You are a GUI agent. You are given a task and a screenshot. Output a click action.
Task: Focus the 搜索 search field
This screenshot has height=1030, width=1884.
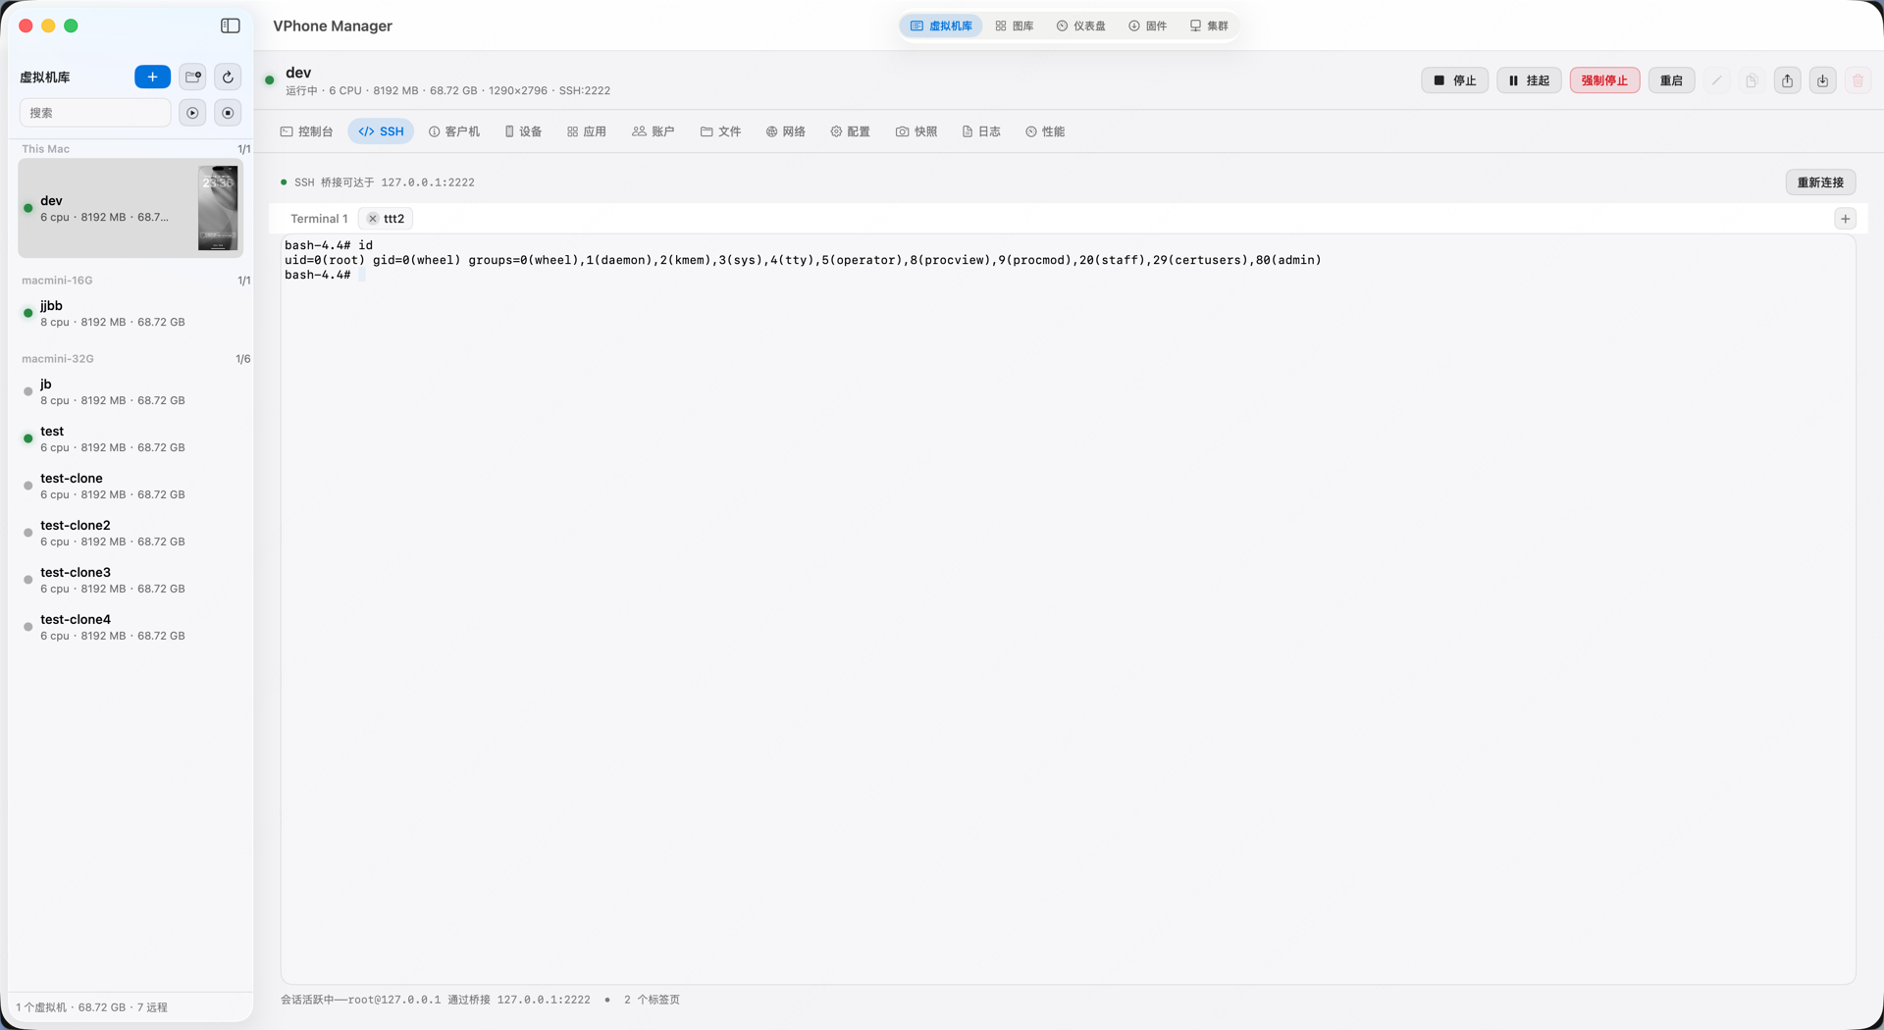[x=95, y=113]
